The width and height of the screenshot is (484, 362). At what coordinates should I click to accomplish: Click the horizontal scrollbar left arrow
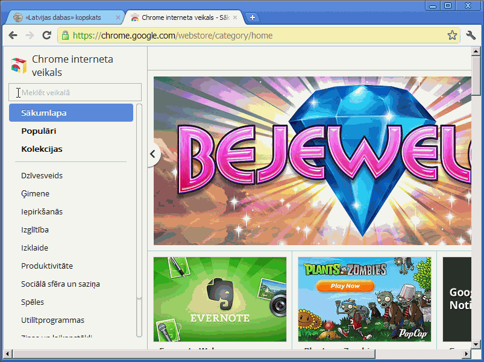(8, 354)
